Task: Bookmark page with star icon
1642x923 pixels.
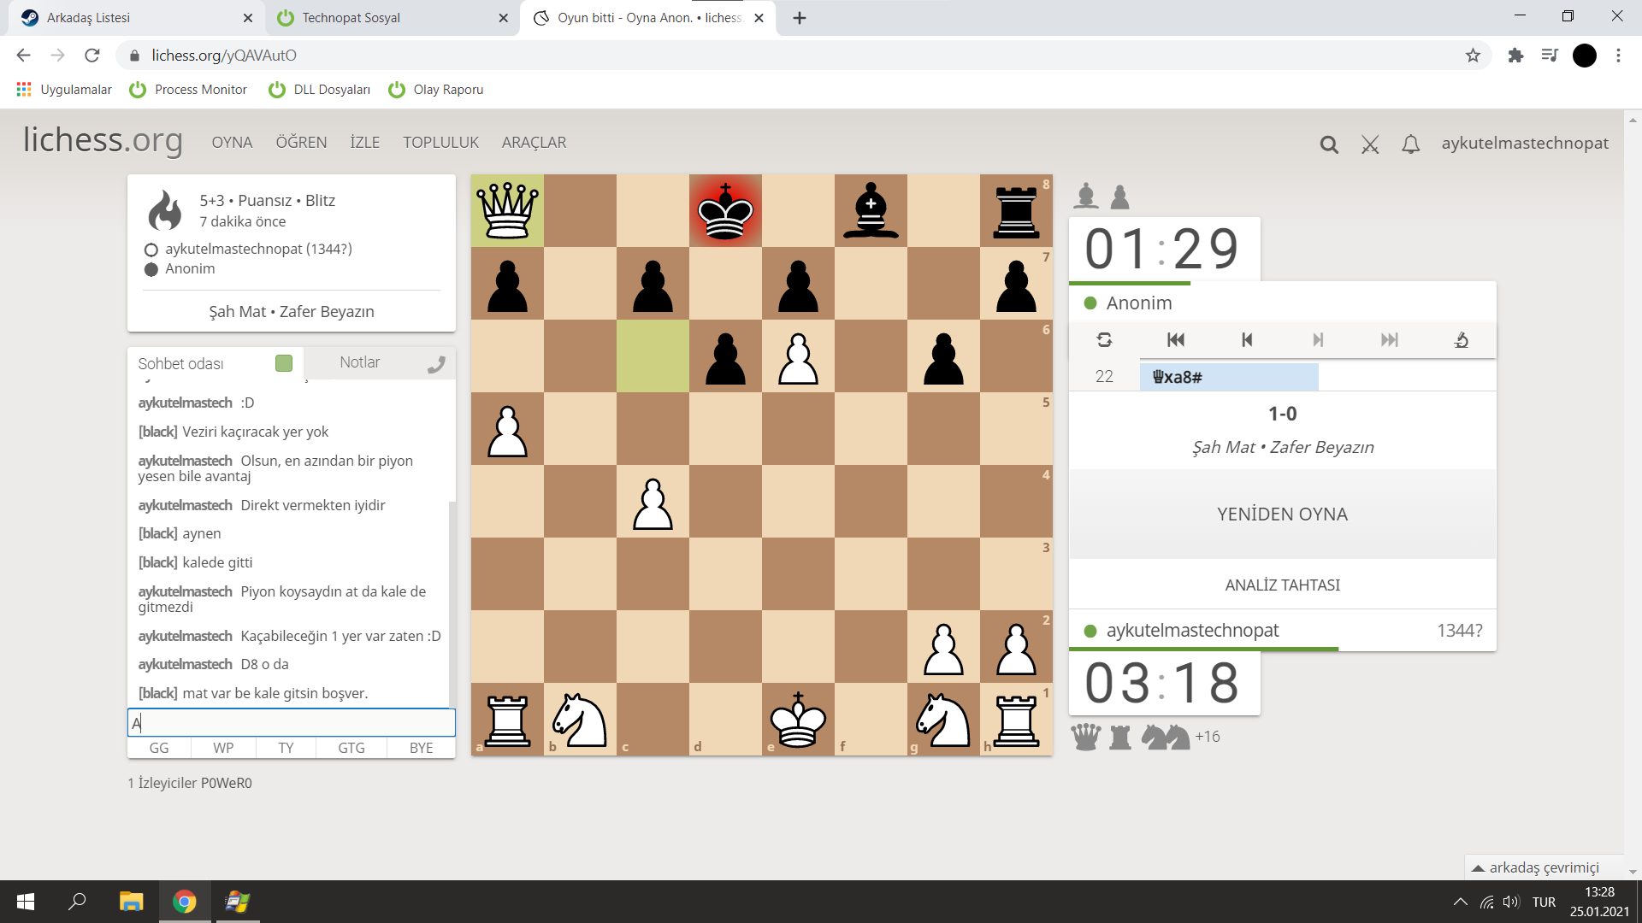Action: tap(1473, 56)
